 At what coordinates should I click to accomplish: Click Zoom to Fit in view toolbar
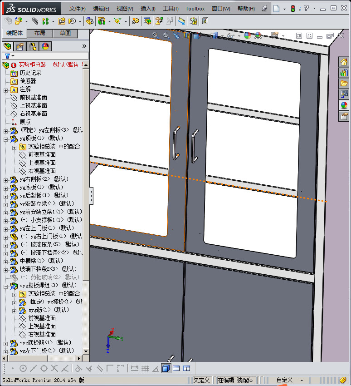pos(156,35)
